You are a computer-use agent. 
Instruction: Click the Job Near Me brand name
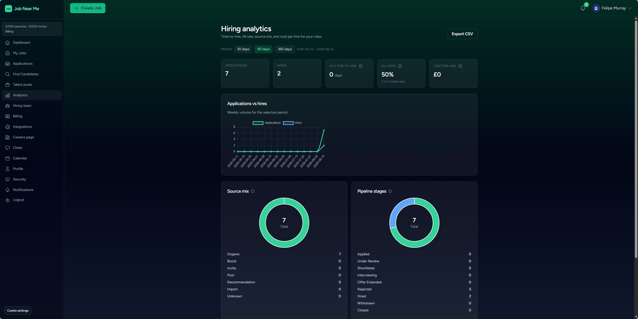pyautogui.click(x=27, y=9)
